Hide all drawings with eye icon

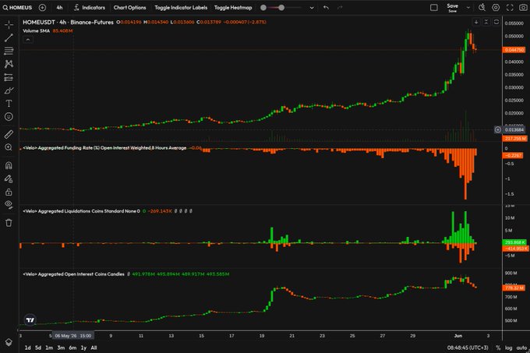[9, 205]
